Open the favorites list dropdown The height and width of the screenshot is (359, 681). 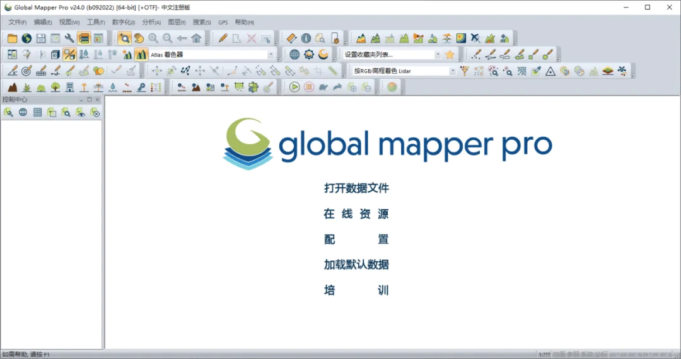point(438,55)
